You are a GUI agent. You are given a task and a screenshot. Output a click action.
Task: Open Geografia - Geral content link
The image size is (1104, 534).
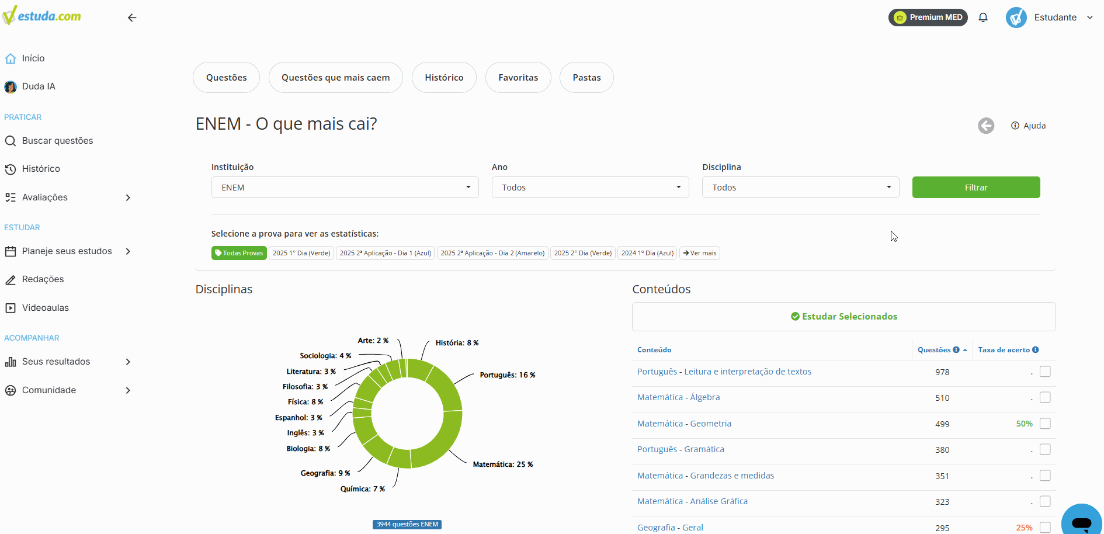pos(670,528)
